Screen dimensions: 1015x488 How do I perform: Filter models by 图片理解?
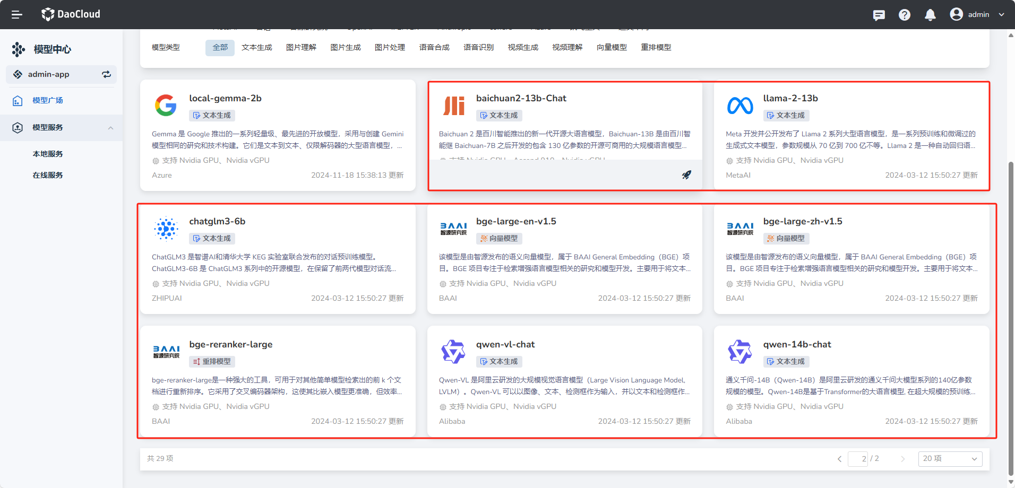pos(301,47)
